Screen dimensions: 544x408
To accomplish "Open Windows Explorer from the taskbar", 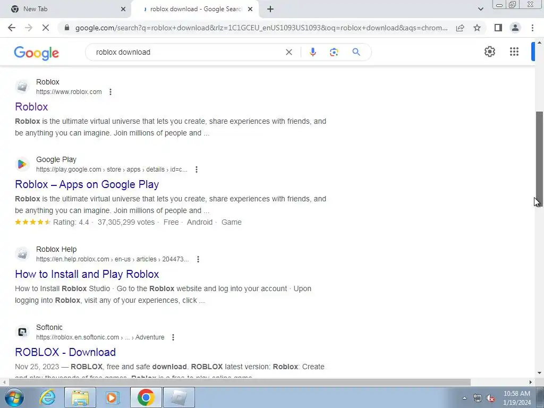I will (80, 397).
